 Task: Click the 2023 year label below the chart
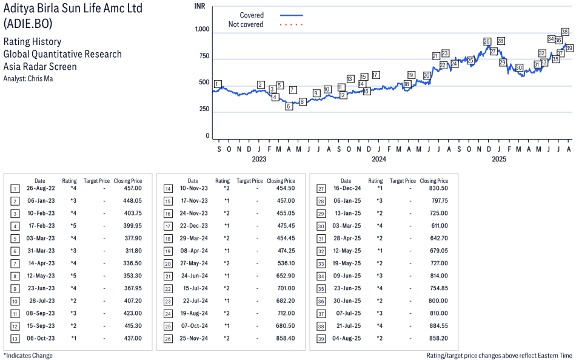pos(259,159)
